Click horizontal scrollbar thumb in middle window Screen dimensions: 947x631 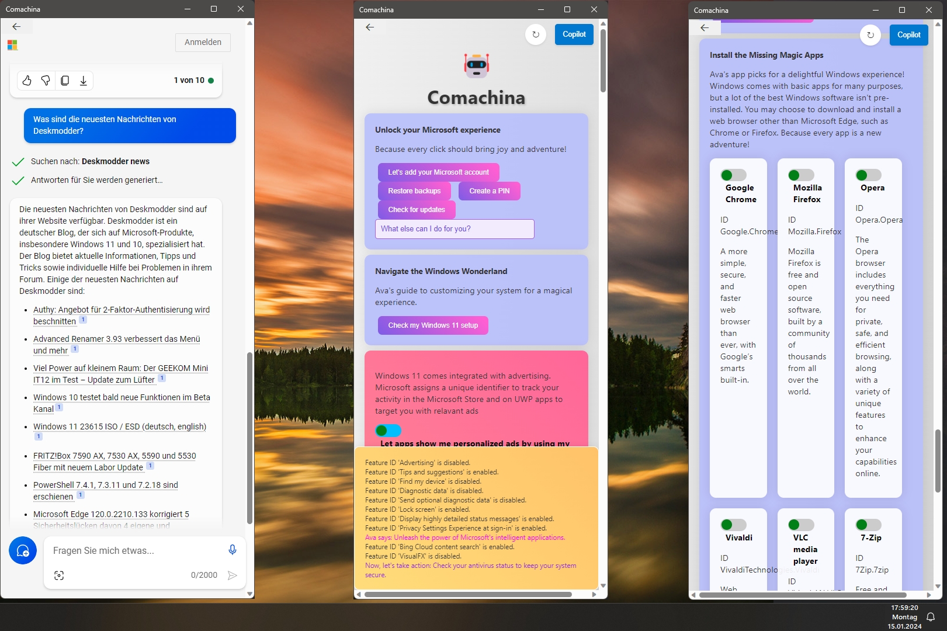coord(468,595)
